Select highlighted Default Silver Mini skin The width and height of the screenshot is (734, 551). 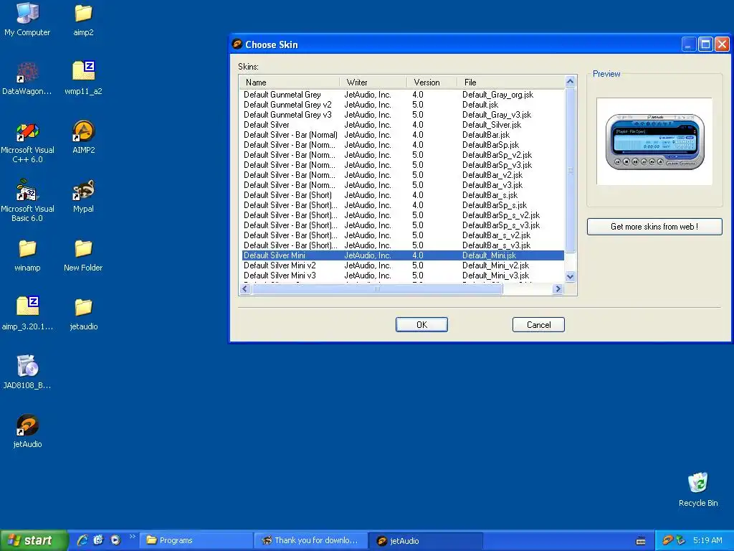point(403,255)
